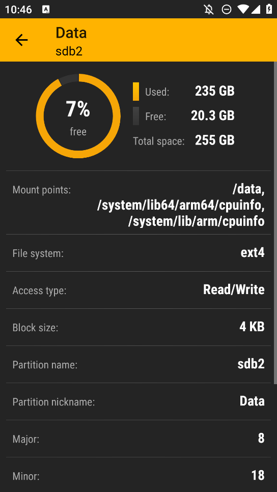This screenshot has height=492, width=277.
Task: Tap the keyboard indicator icon in status bar
Action: pyautogui.click(x=46, y=10)
